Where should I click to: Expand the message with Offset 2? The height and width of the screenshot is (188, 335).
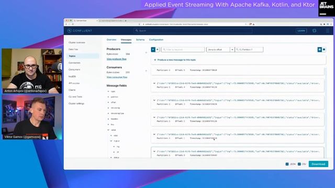(154, 118)
